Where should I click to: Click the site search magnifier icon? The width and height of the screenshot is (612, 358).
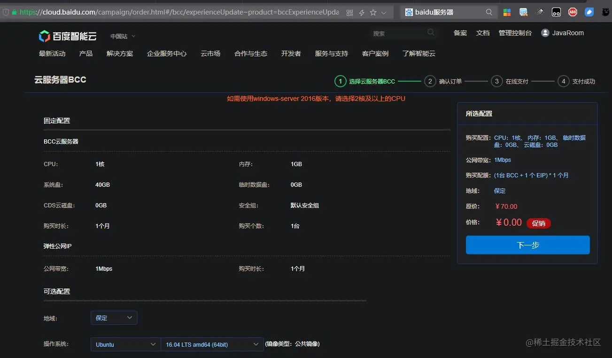pyautogui.click(x=431, y=33)
